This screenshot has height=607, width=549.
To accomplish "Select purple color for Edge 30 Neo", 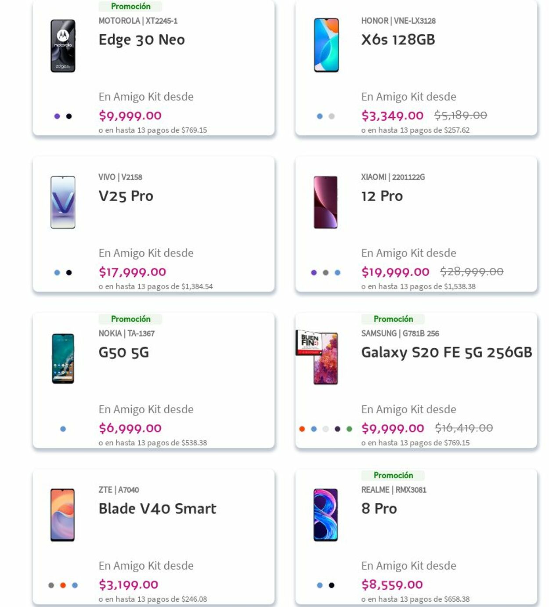I will [x=57, y=116].
